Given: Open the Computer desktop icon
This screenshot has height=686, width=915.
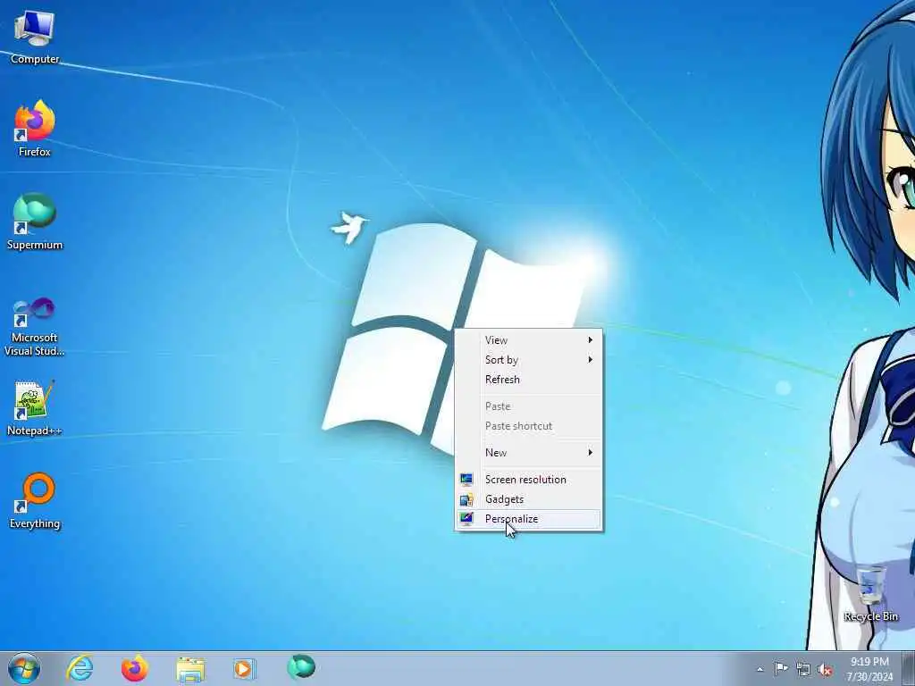Looking at the screenshot, I should point(35,38).
